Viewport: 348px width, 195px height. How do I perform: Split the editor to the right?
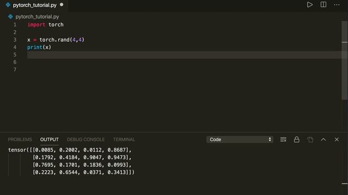tap(324, 5)
